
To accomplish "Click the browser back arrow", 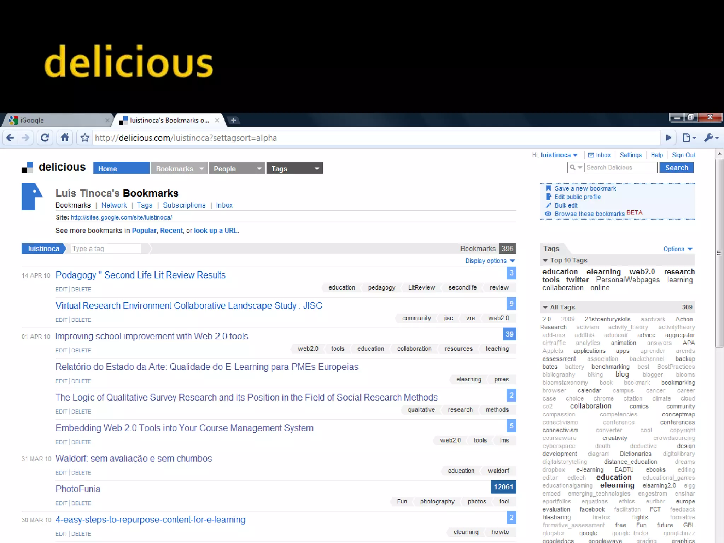I will click(x=10, y=138).
